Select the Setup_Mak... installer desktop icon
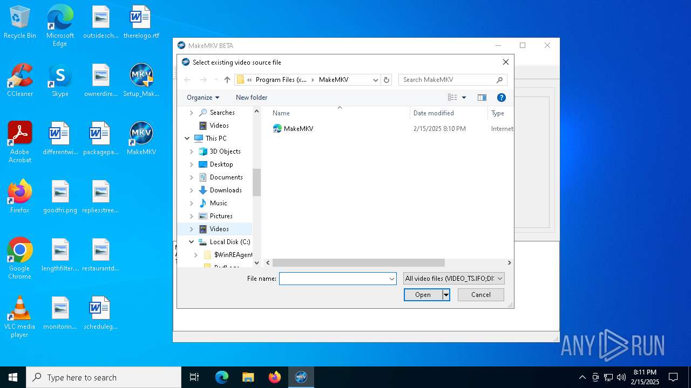 [x=141, y=80]
